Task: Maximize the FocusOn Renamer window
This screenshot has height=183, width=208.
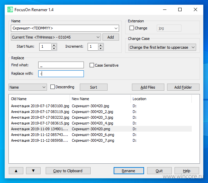Action: [180, 9]
